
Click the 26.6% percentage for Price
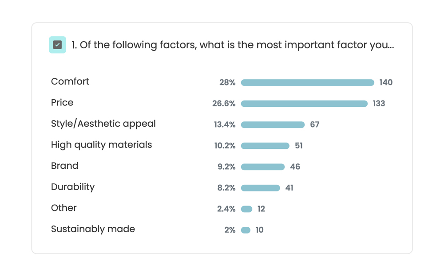(224, 104)
